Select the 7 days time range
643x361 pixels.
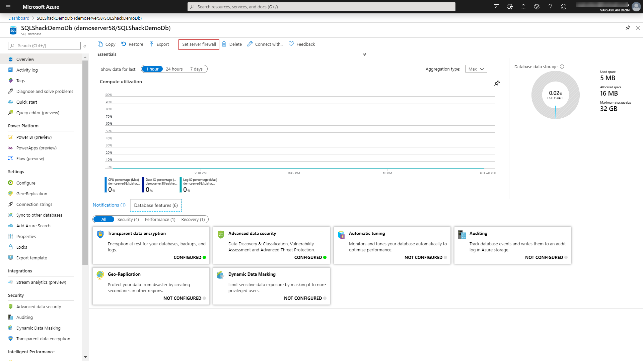[x=196, y=69]
